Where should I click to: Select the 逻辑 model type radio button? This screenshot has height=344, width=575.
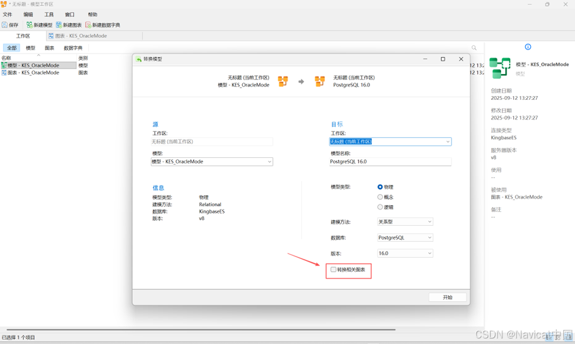pyautogui.click(x=380, y=207)
